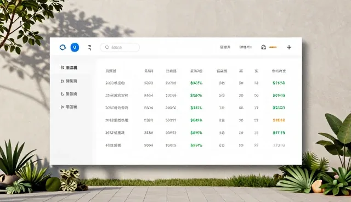The width and height of the screenshot is (351, 202).
Task: Open the solid blue circular shield icon
Action: pyautogui.click(x=75, y=47)
